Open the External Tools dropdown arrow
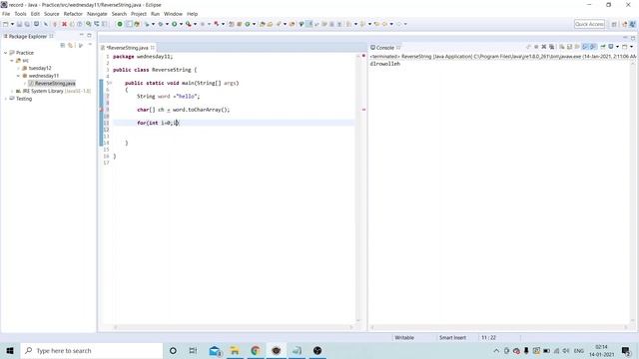Viewport: 639px width, 359px height. pyautogui.click(x=195, y=24)
